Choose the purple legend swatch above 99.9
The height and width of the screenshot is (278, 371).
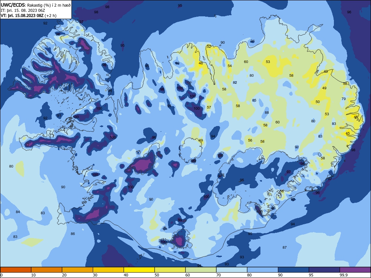click(355, 270)
